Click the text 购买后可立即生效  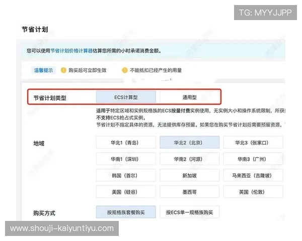pos(88,70)
